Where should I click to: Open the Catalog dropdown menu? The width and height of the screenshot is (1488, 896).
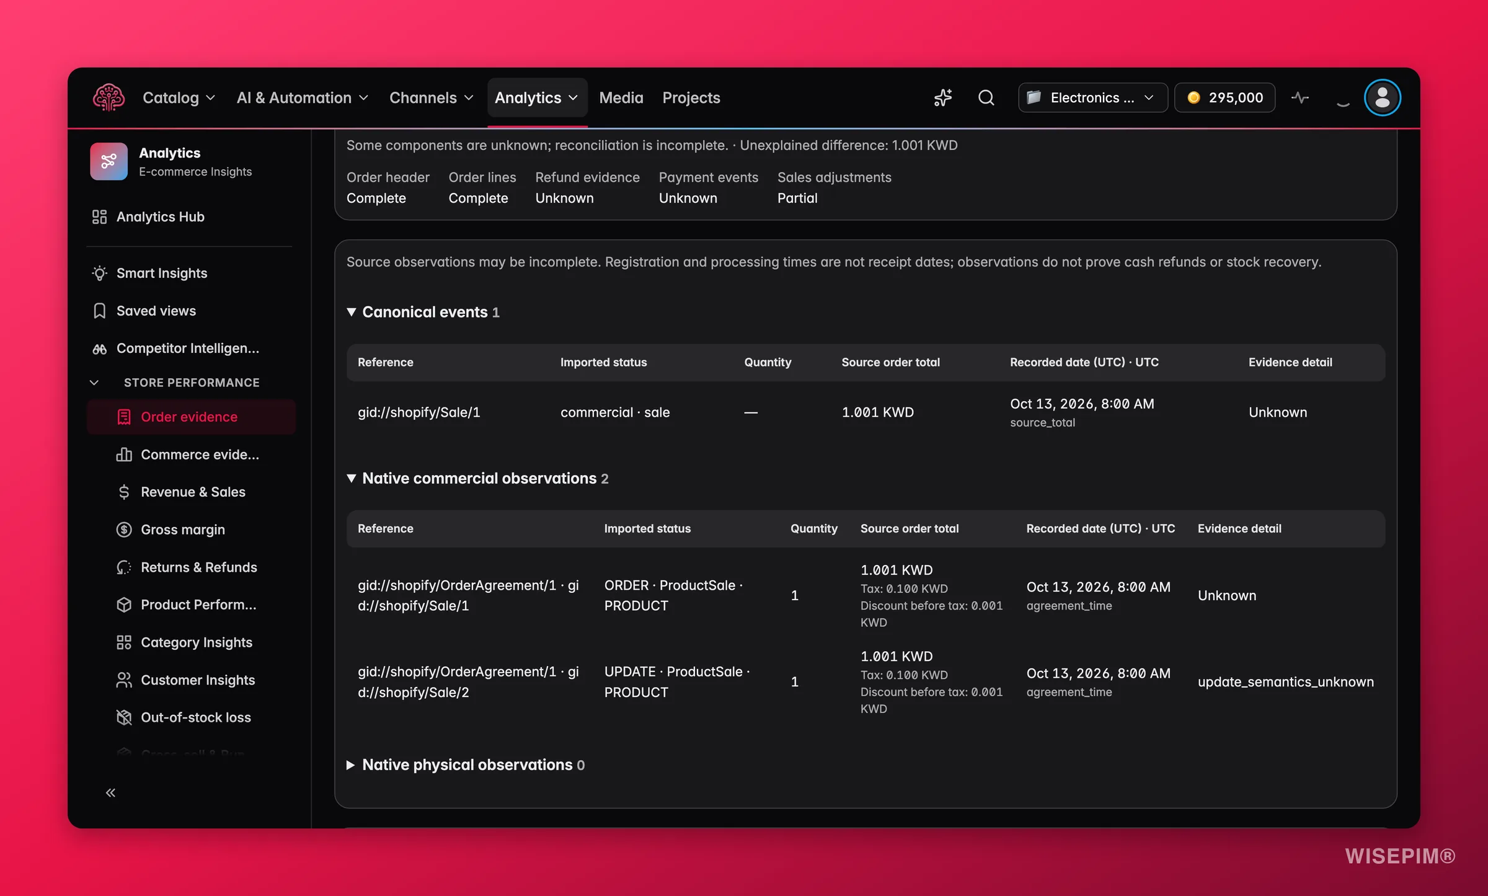pos(179,97)
